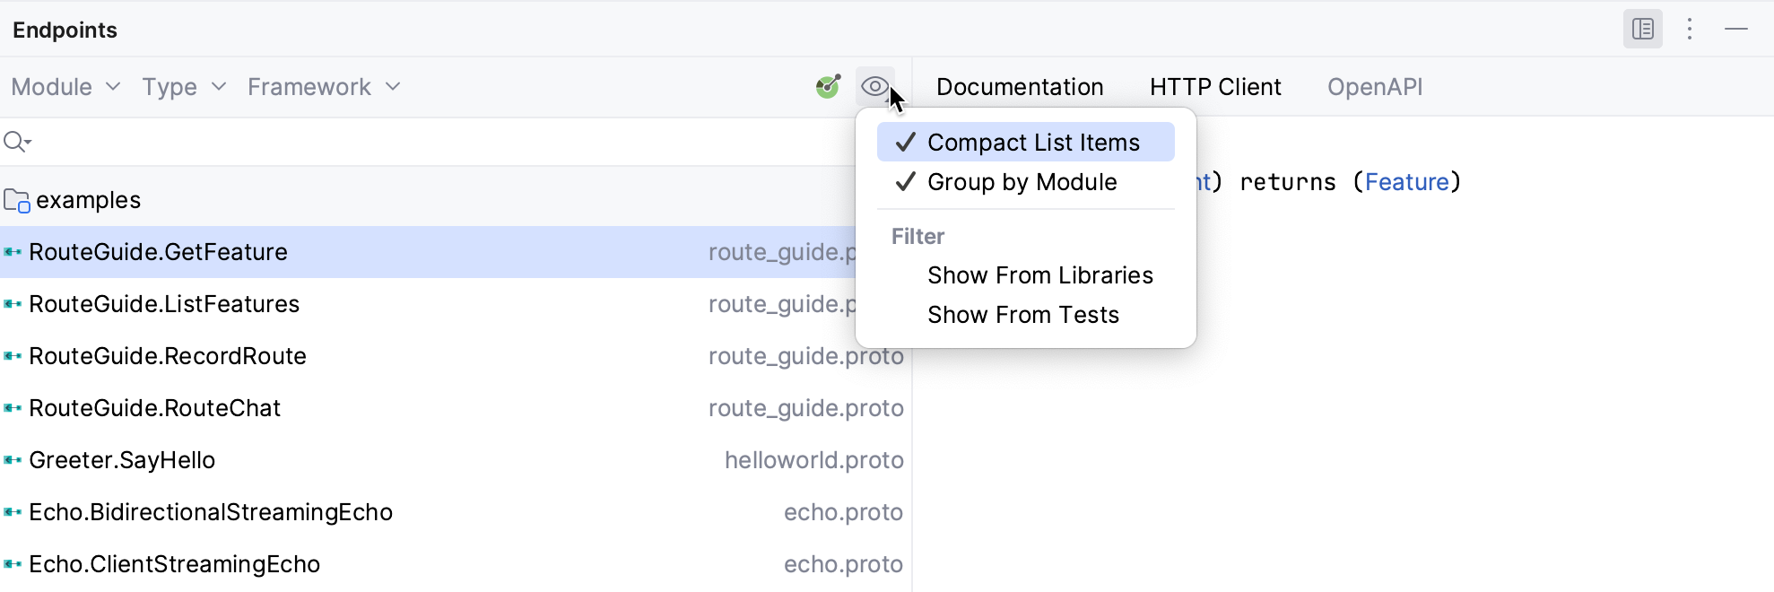Click the search magnifier icon

pyautogui.click(x=16, y=142)
